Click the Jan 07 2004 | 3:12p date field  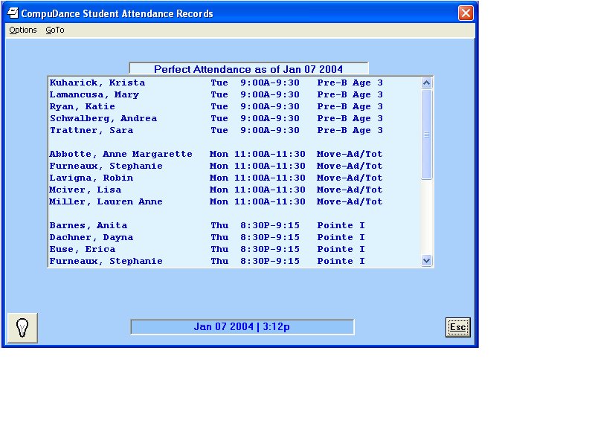pos(242,327)
